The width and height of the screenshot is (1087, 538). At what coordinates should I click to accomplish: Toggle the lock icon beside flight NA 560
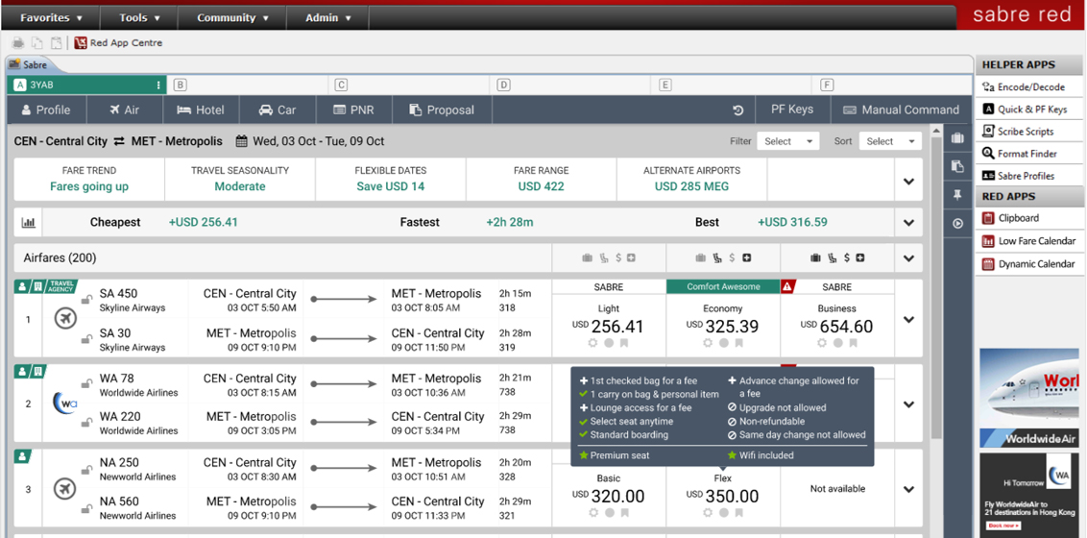pyautogui.click(x=86, y=507)
